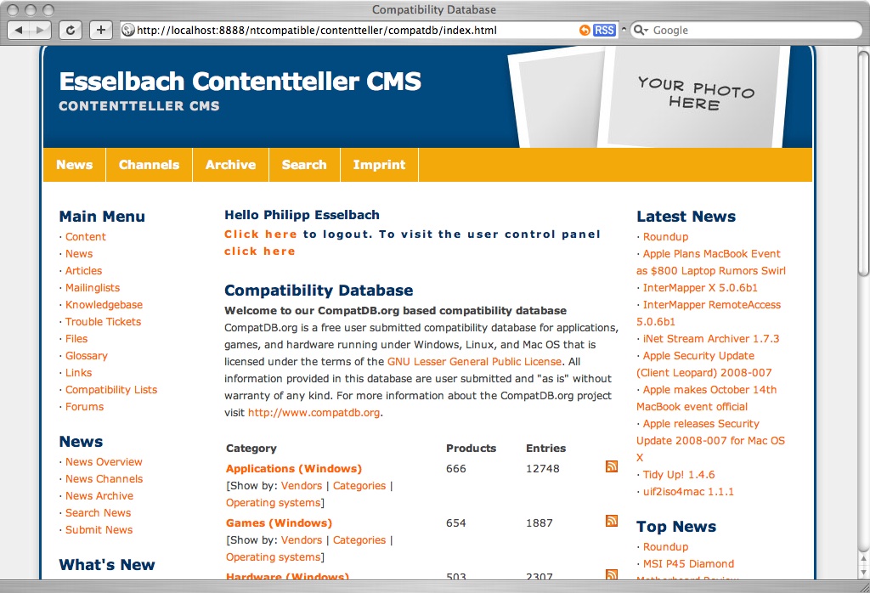Open iNet Stream Archiver 1.7.3 news item
This screenshot has height=593, width=870.
(x=711, y=339)
